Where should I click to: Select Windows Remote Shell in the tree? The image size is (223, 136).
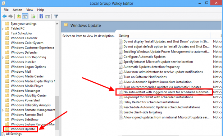[27, 115]
